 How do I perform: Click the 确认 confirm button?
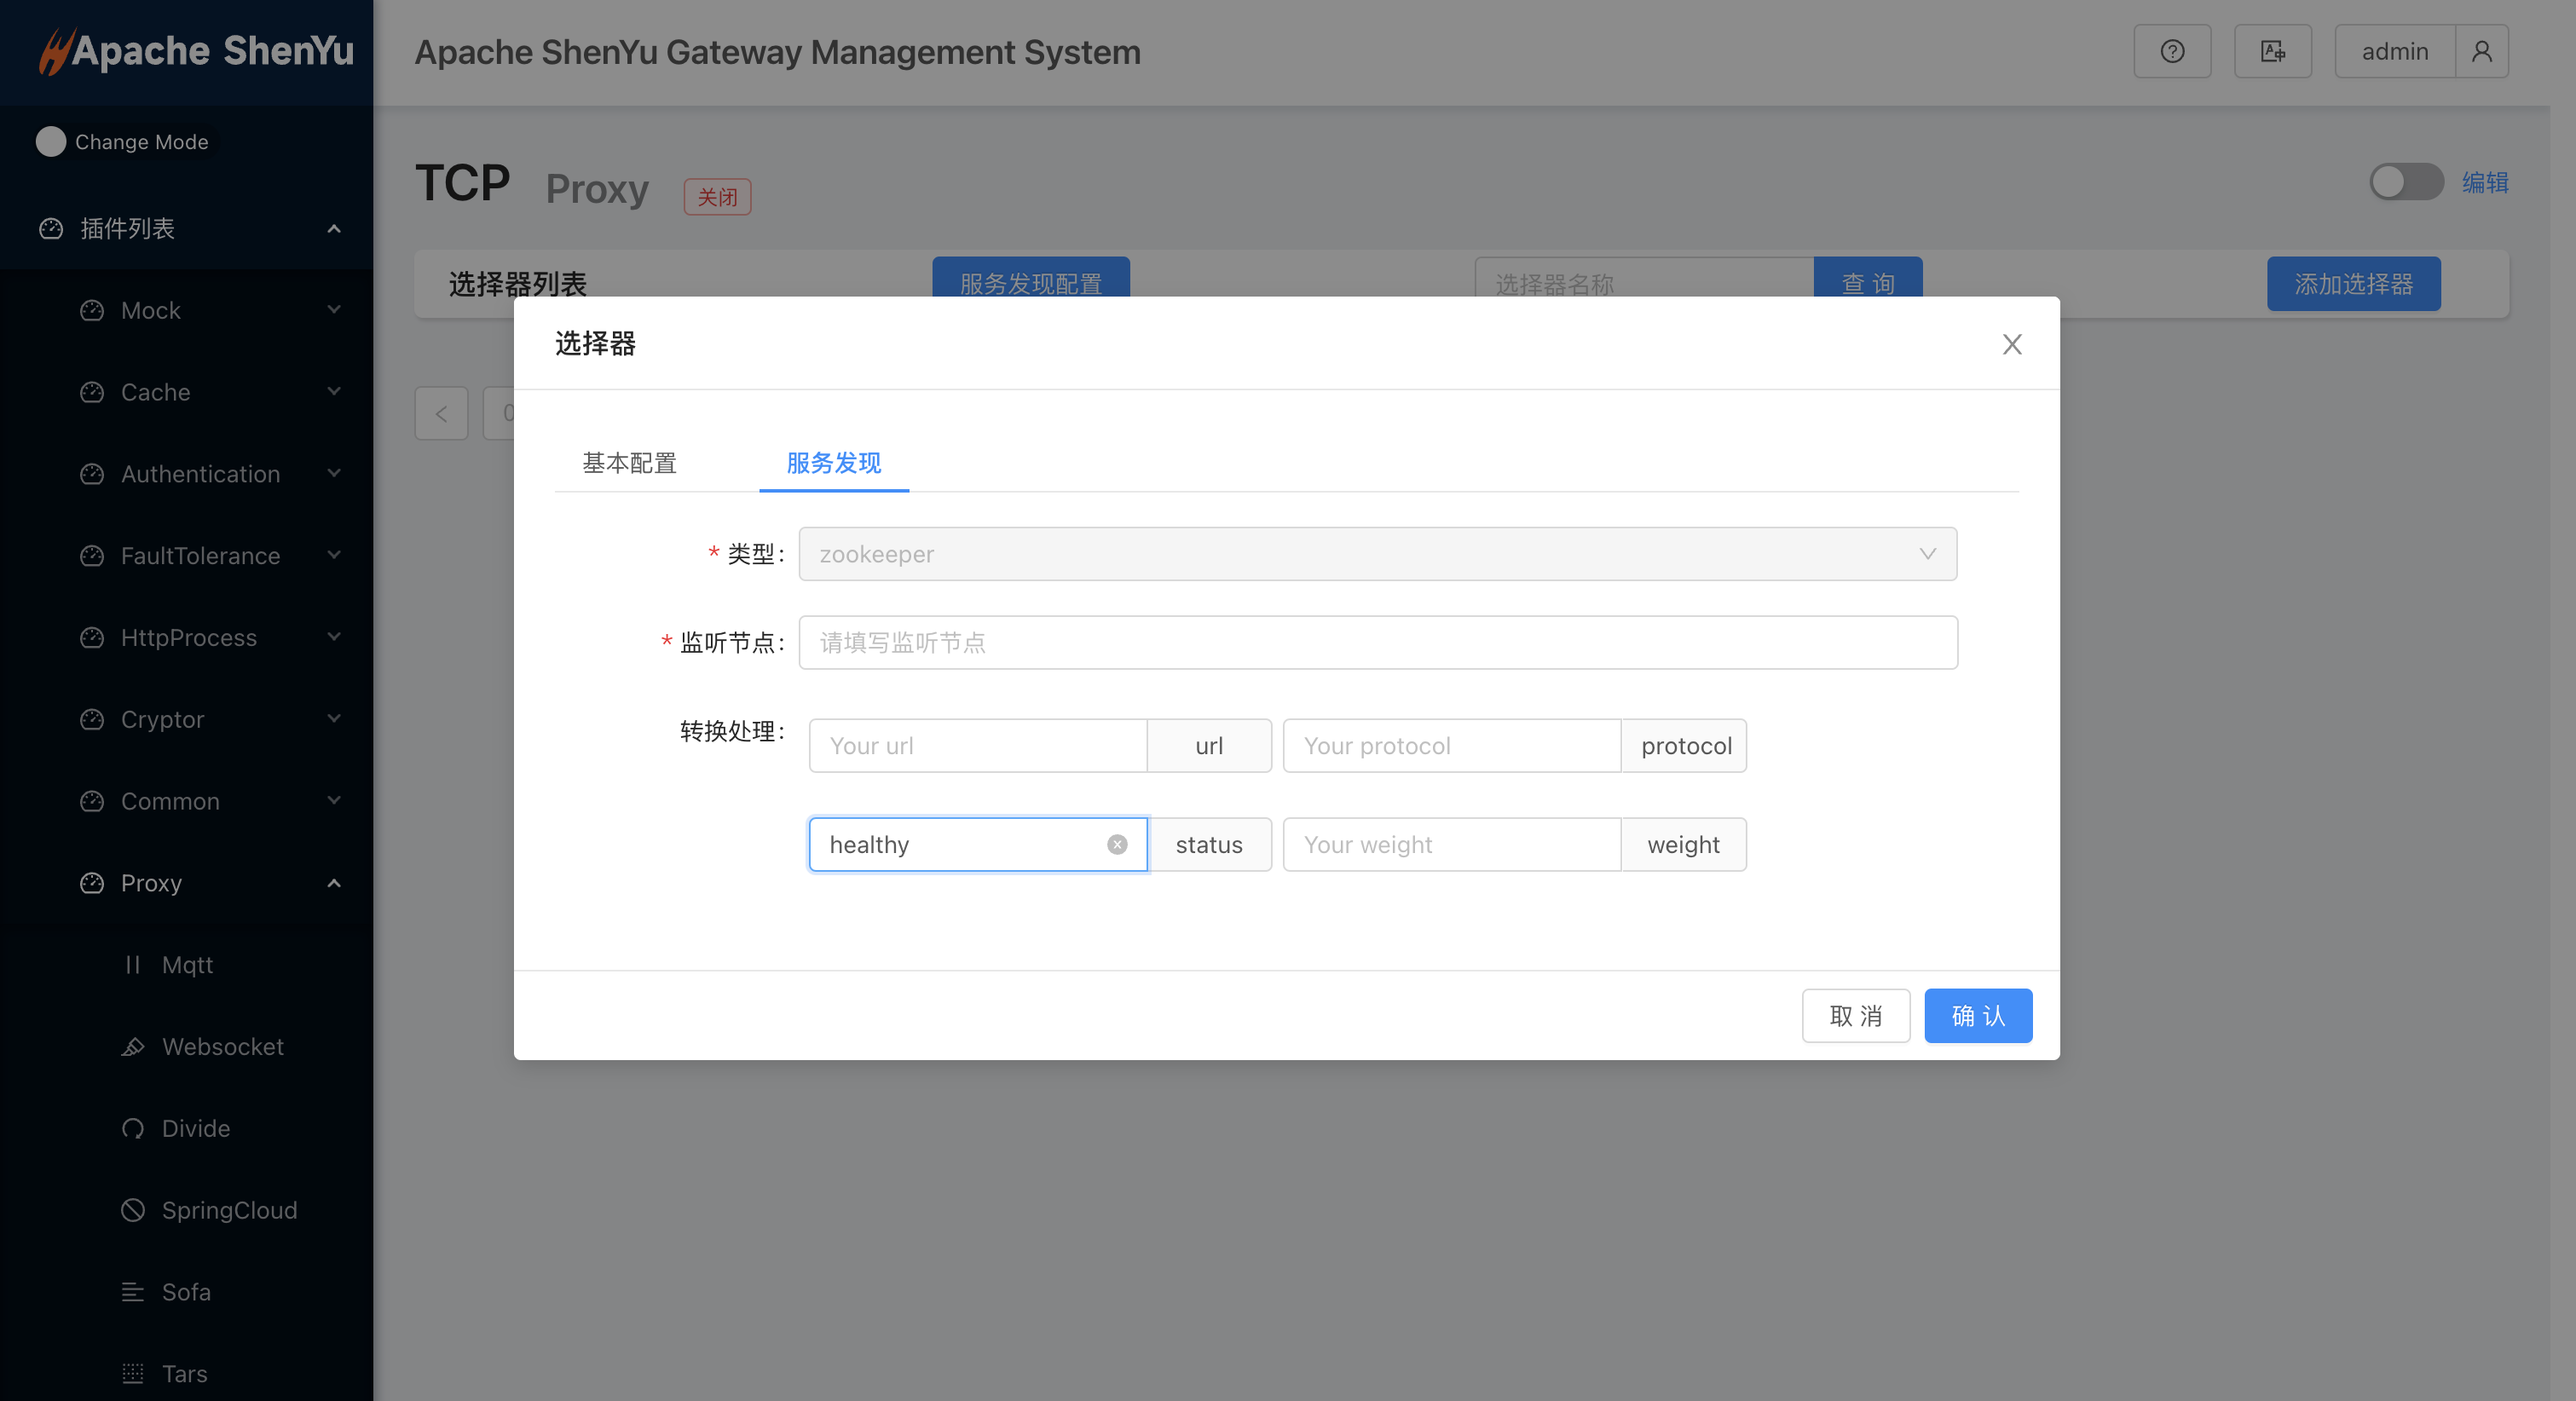1979,1014
